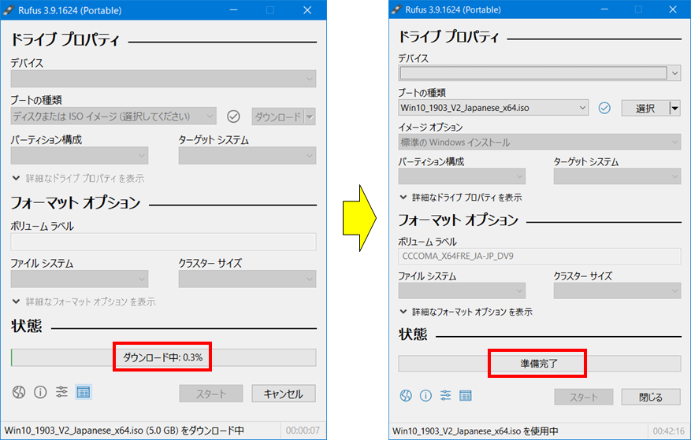
Task: Click checksum checkmark icon in right window
Action: coord(604,108)
